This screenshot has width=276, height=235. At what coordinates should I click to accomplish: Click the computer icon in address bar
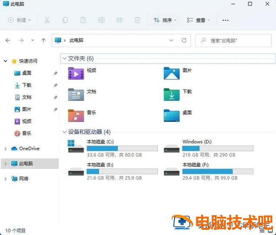(58, 40)
